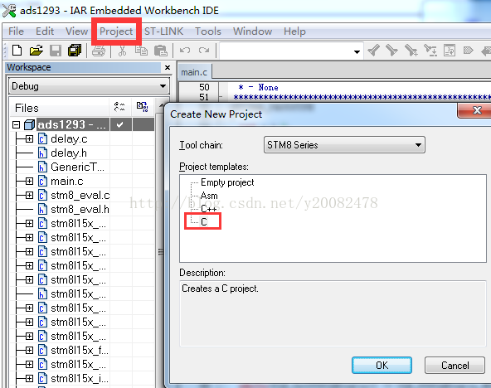491x388 pixels.
Task: Click the Save All icon
Action: [75, 51]
